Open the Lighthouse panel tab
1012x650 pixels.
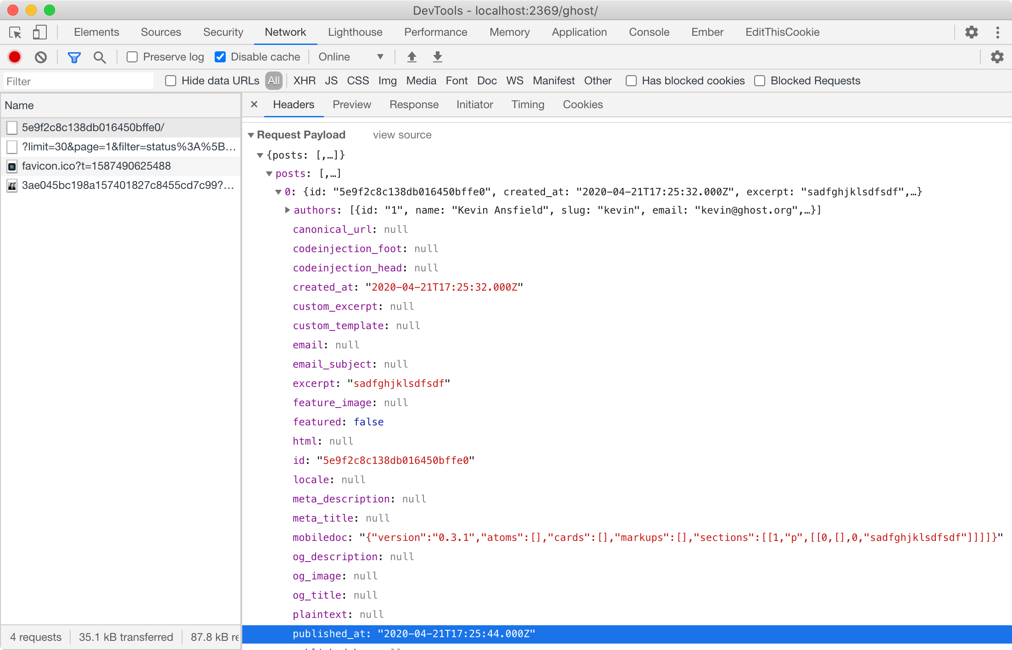(x=355, y=32)
